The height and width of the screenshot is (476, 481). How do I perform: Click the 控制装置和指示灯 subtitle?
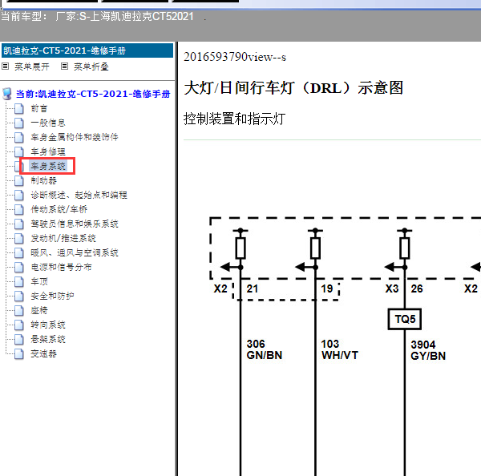coord(234,119)
